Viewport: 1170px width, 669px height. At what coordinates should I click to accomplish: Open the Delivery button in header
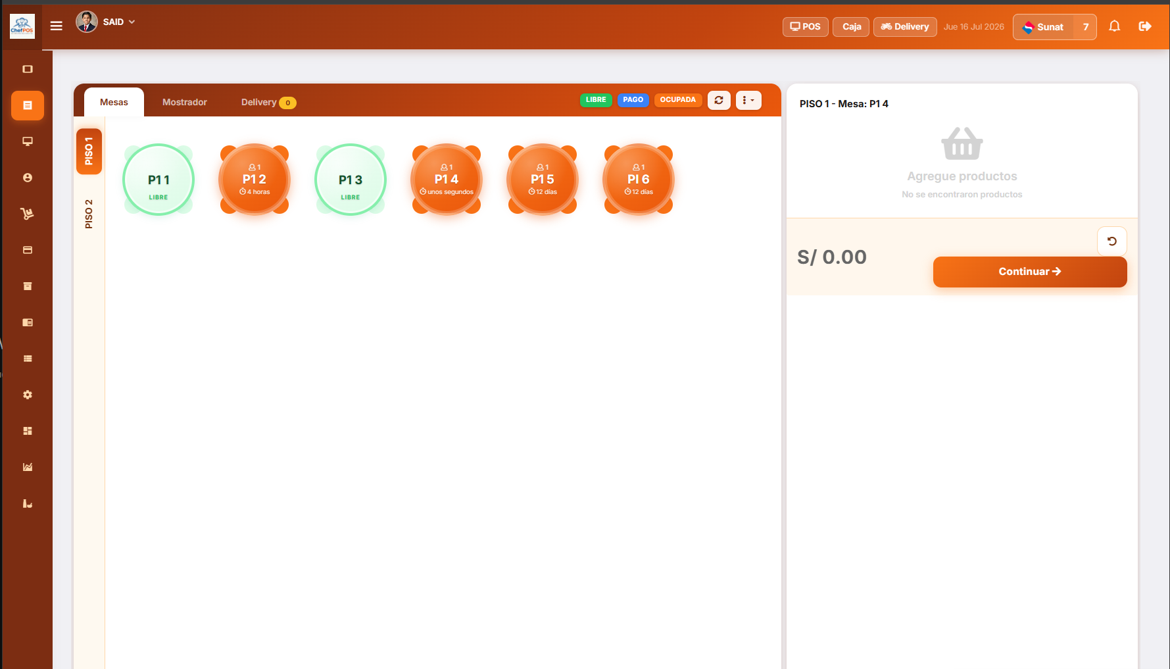pos(905,27)
